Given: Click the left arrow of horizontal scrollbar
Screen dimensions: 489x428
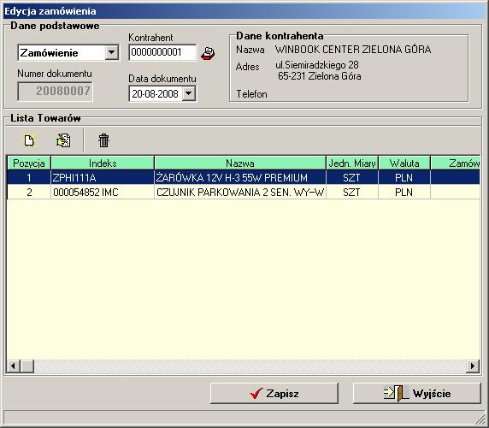Looking at the screenshot, I should click(x=14, y=366).
